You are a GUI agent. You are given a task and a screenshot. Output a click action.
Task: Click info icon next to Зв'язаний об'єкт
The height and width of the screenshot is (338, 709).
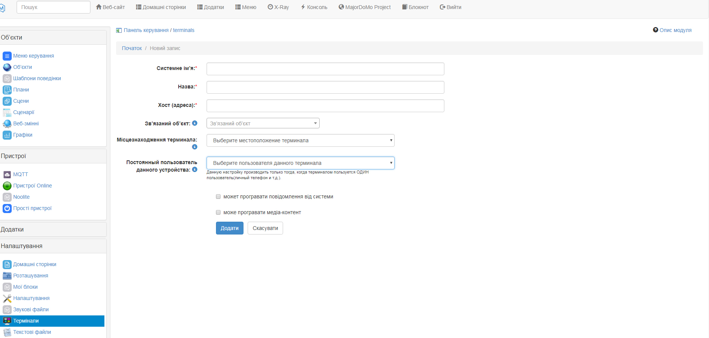[194, 123]
